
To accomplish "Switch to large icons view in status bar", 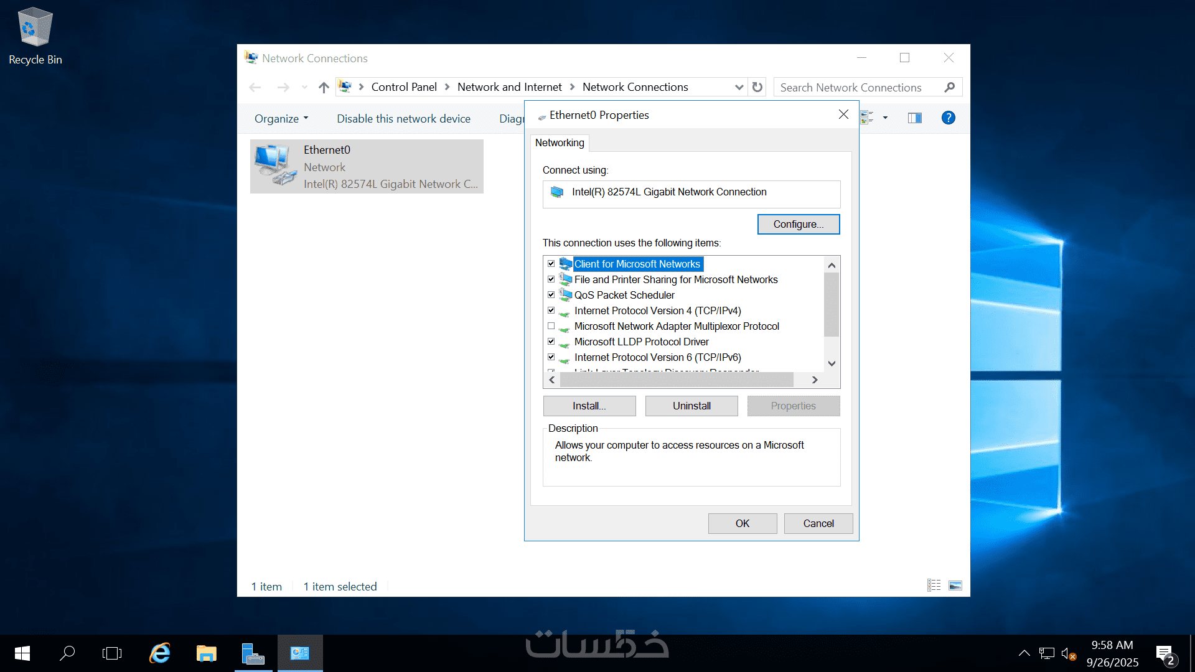I will tap(955, 586).
